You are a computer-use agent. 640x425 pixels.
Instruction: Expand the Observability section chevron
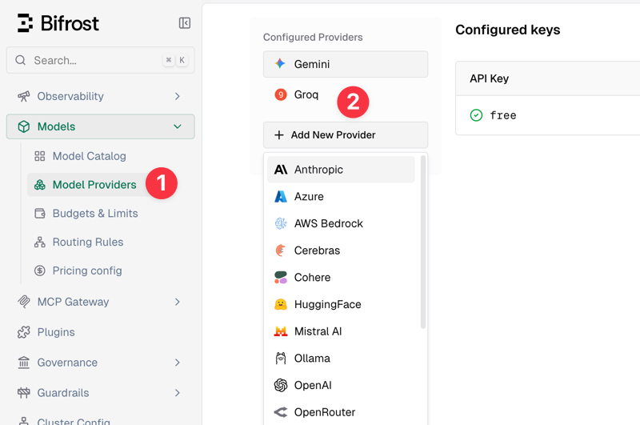(177, 96)
